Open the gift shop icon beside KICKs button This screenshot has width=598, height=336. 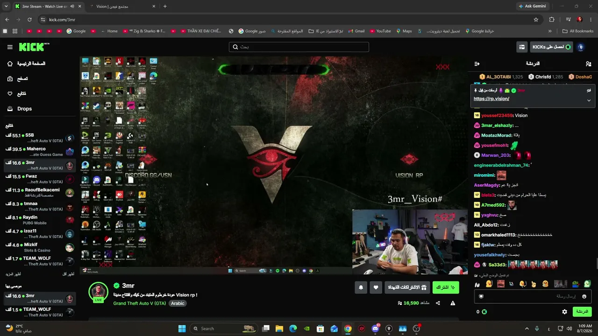coord(522,47)
